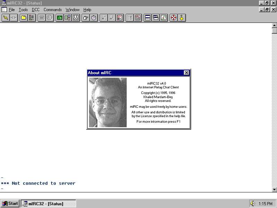This screenshot has width=277, height=208.
Task: Click the grayed-out DCC Send icon
Action: pyautogui.click(x=104, y=18)
